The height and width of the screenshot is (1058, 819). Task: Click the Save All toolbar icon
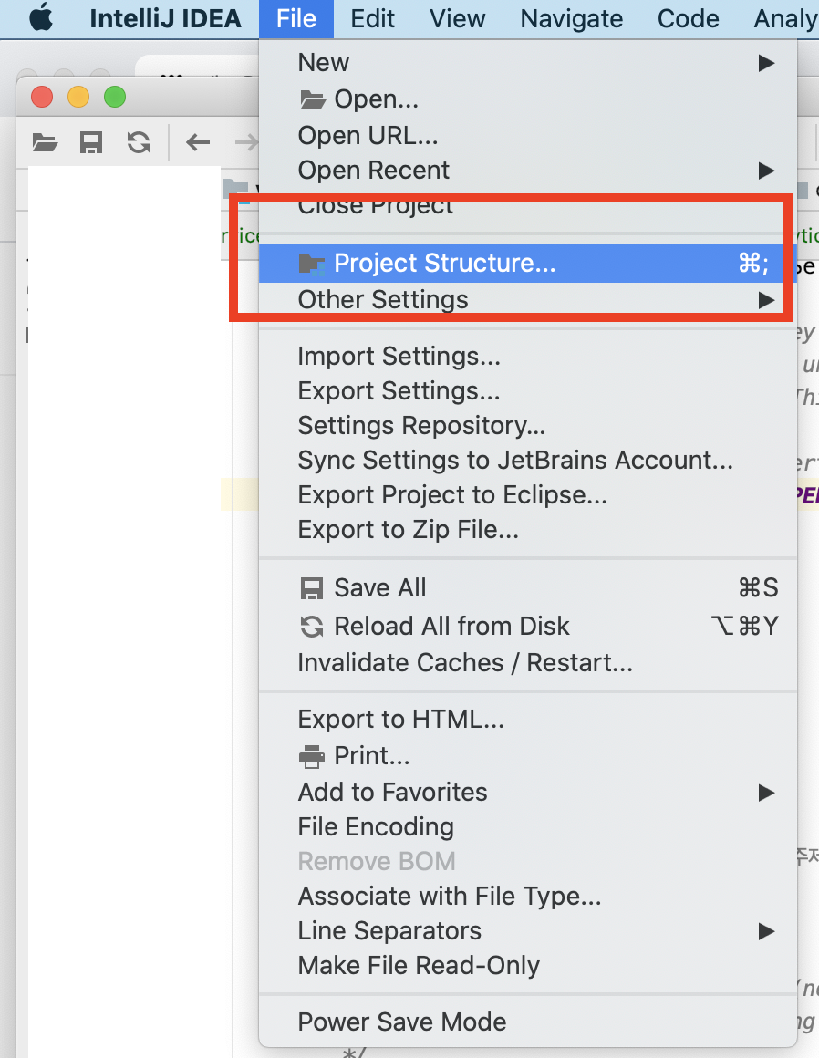[x=91, y=142]
